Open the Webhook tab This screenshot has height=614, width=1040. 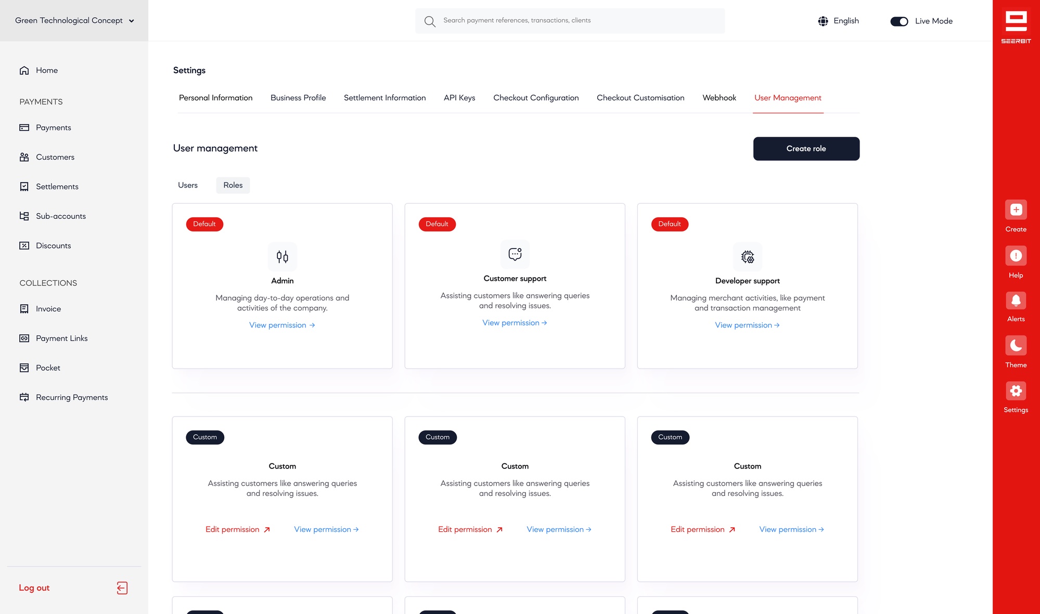click(x=720, y=98)
